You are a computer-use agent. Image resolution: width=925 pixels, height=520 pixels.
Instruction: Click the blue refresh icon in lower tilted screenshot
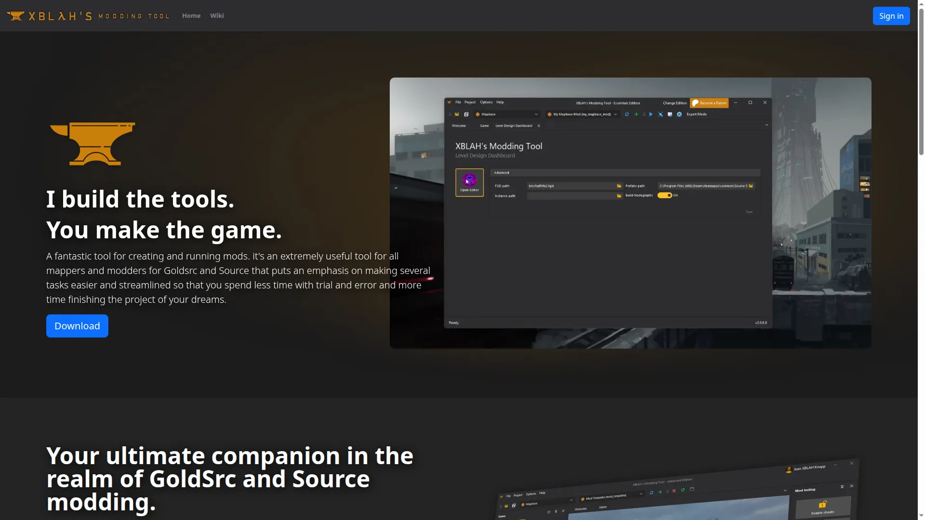click(x=651, y=493)
